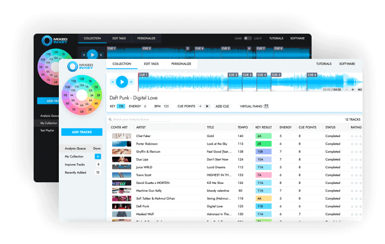Select the 10B segment on light Camelot wheel
The width and height of the screenshot is (385, 244).
click(x=67, y=87)
